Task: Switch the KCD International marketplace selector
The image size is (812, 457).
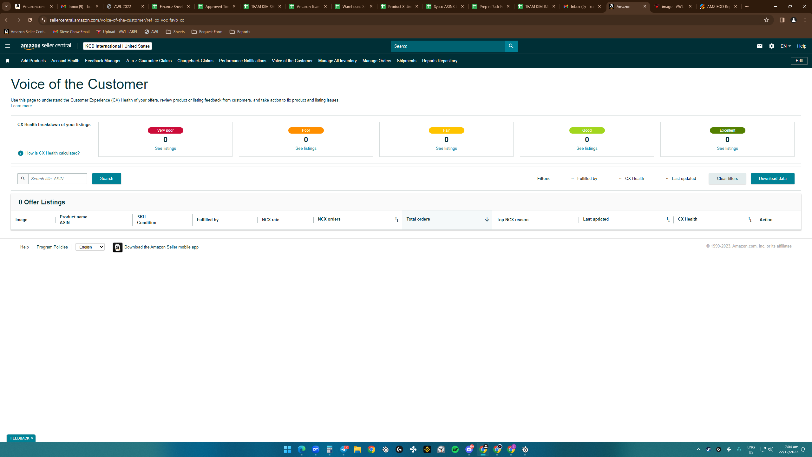Action: pyautogui.click(x=117, y=46)
